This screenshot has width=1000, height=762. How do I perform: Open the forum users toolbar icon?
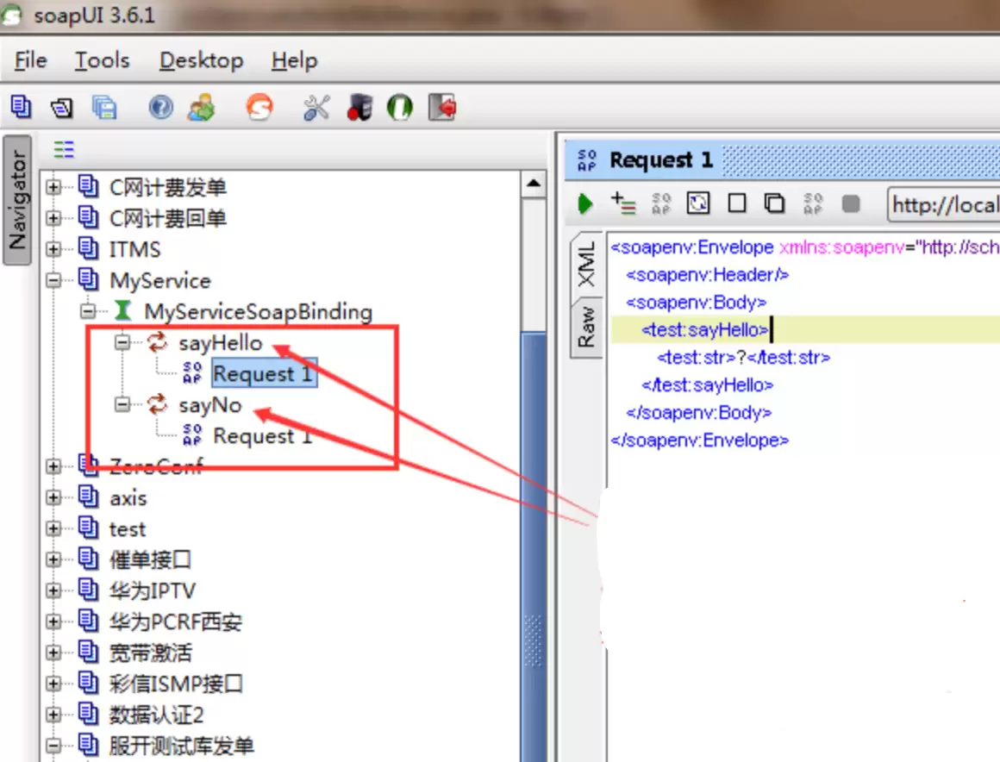coord(202,107)
